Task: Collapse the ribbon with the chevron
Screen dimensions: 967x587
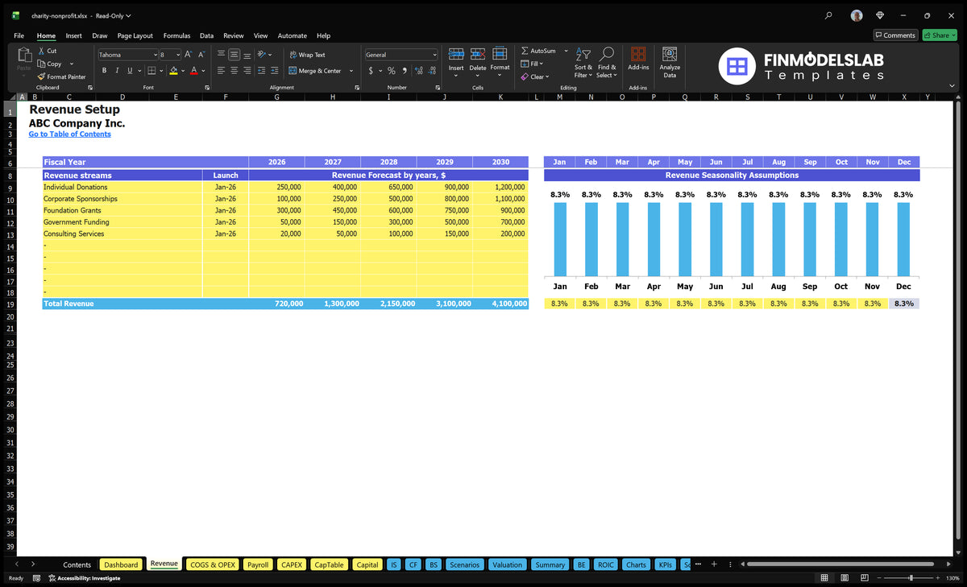Action: (952, 87)
